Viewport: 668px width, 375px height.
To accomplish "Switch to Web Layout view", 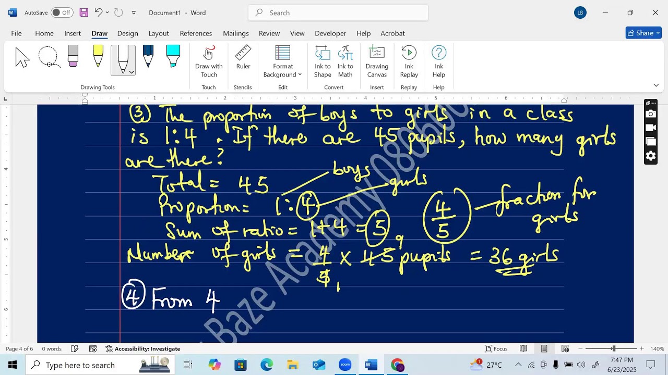I will (x=565, y=348).
